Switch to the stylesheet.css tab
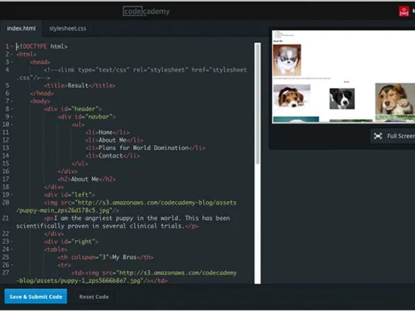The height and width of the screenshot is (311, 415). (x=68, y=29)
